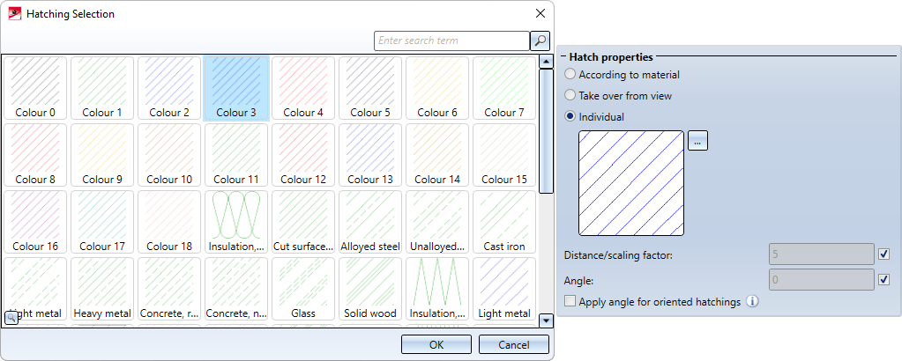
Task: Select the According to material option
Action: point(570,75)
